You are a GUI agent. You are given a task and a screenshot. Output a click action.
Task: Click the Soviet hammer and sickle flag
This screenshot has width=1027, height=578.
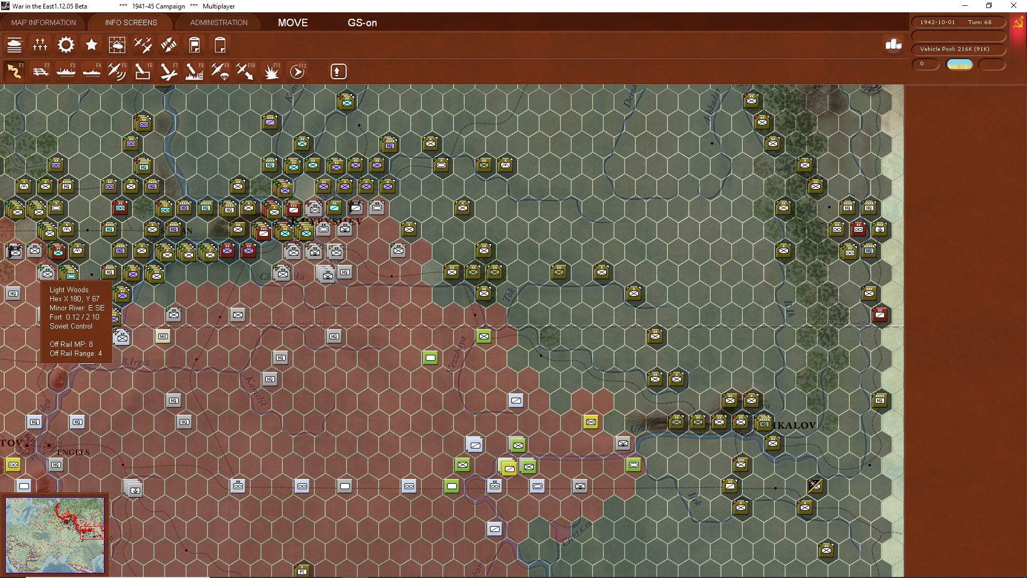pyautogui.click(x=1018, y=23)
